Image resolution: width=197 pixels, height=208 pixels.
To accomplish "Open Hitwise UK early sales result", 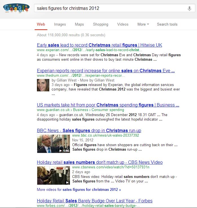I will 99,45.
